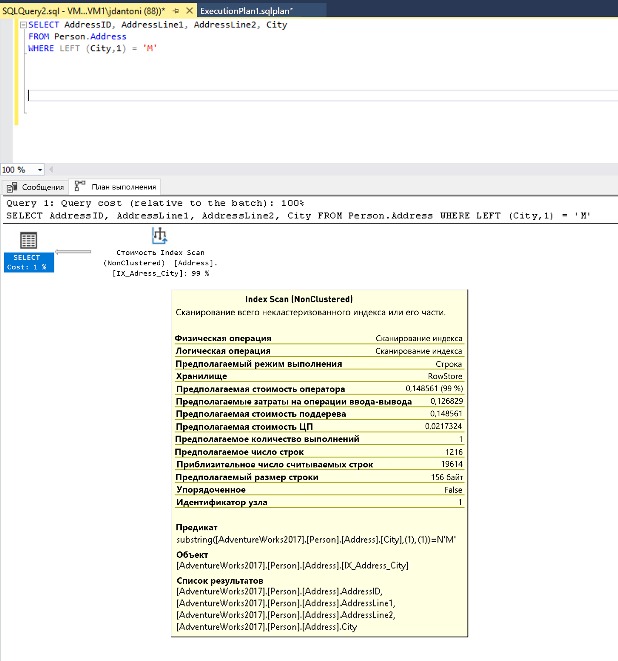Image resolution: width=618 pixels, height=661 pixels.
Task: Click the Предполагаемая стоимость оператора label
Action: pyautogui.click(x=261, y=389)
